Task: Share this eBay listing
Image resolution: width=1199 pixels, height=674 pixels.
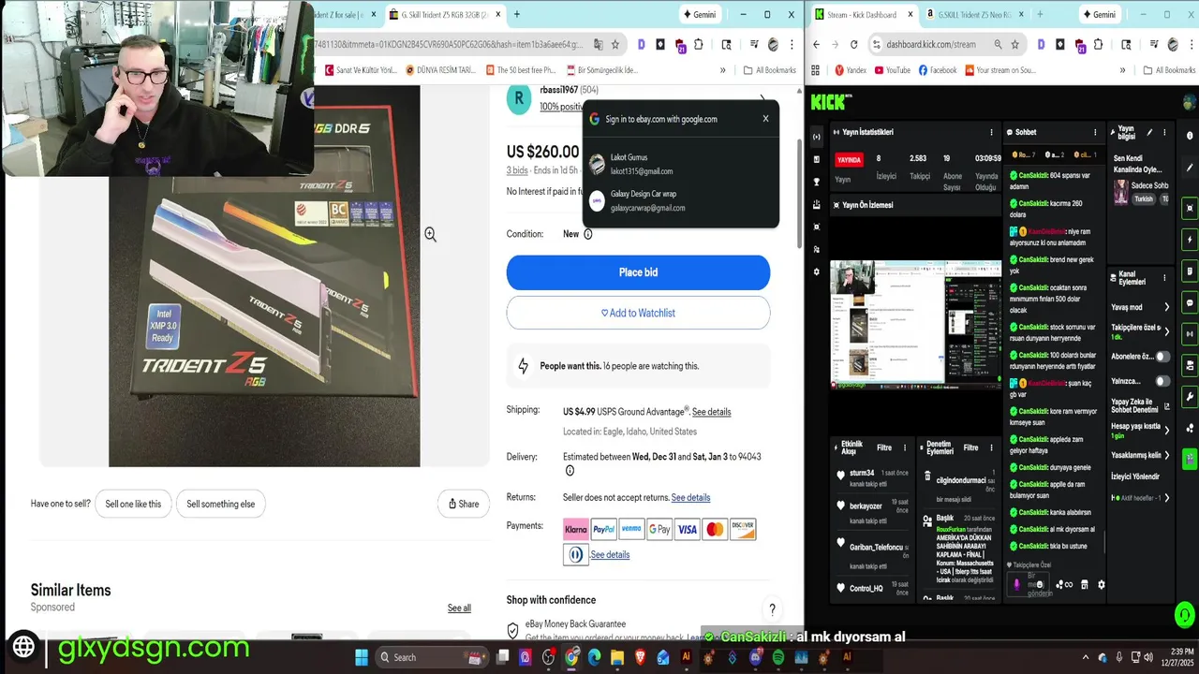Action: coord(463,504)
